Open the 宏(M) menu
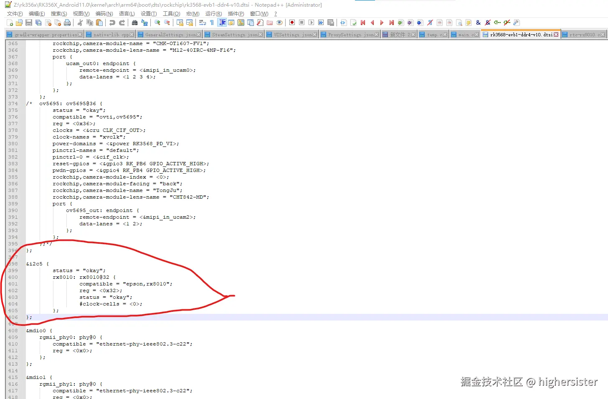This screenshot has height=399, width=608. [193, 14]
